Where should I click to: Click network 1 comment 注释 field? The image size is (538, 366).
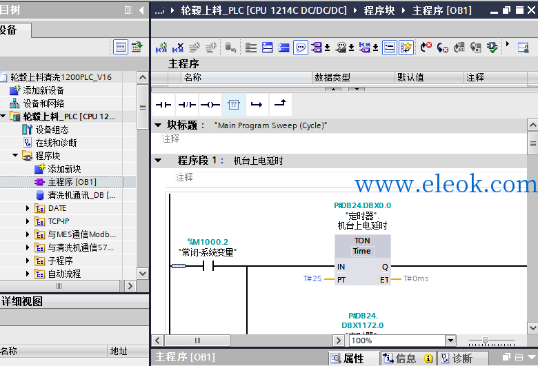coord(350,178)
